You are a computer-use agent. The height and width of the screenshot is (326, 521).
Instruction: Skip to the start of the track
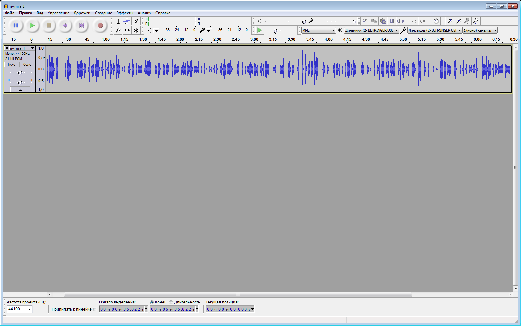tap(65, 25)
